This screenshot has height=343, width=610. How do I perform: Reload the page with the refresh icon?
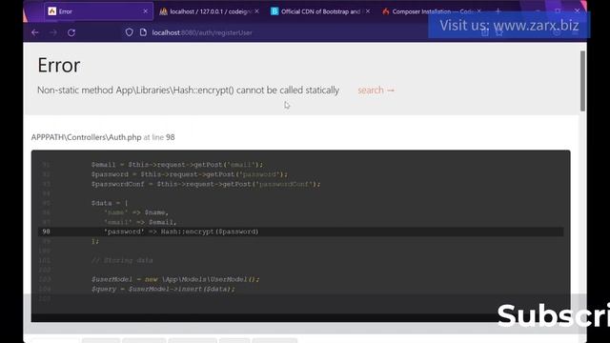[x=71, y=32]
